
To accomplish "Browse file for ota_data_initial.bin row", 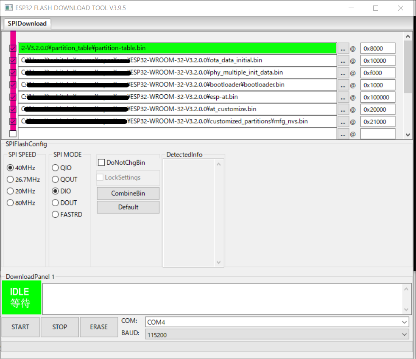I will pos(343,61).
